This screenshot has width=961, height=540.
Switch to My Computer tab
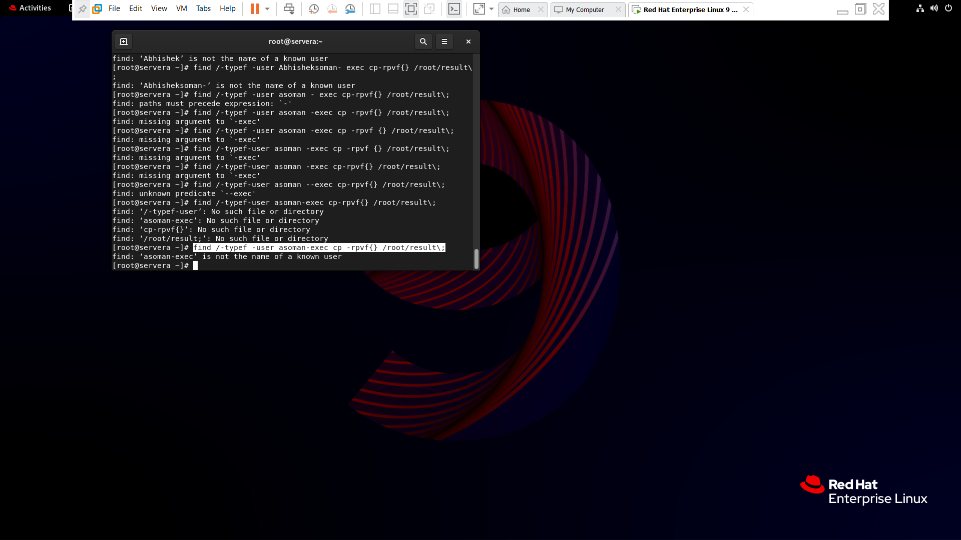[584, 9]
